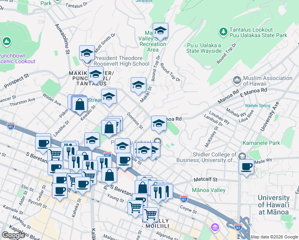Viewport: 299px width, 240px height.
Task: Select the school marker at Roosevelt High School
Action: [x=87, y=53]
